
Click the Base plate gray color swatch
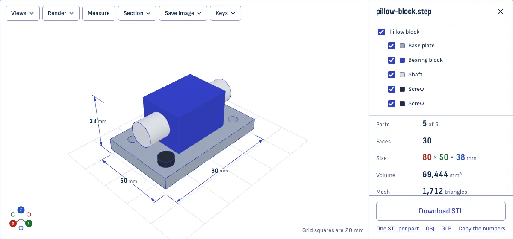[x=402, y=46]
